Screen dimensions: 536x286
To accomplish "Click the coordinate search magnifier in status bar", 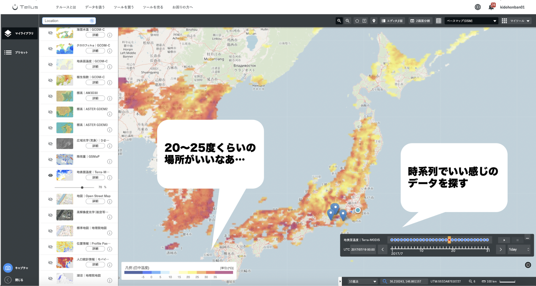I will click(385, 281).
